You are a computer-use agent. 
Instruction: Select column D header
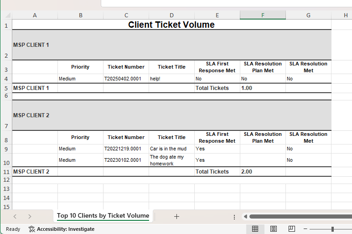click(x=171, y=15)
